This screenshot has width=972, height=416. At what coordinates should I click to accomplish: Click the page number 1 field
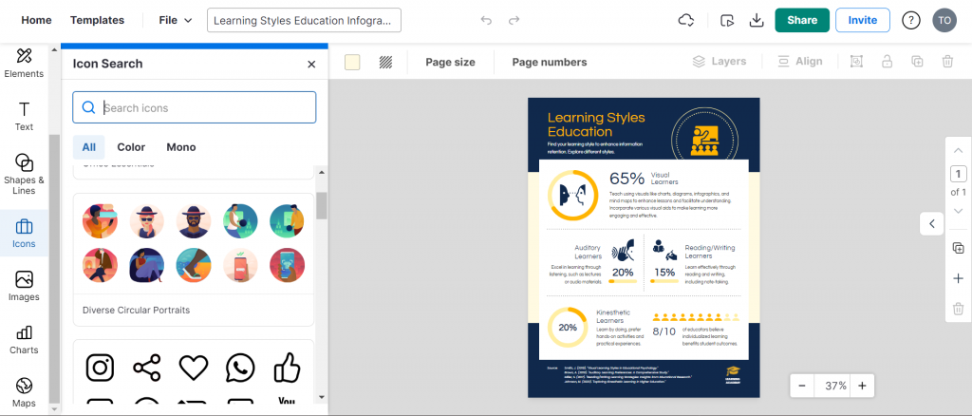(959, 174)
